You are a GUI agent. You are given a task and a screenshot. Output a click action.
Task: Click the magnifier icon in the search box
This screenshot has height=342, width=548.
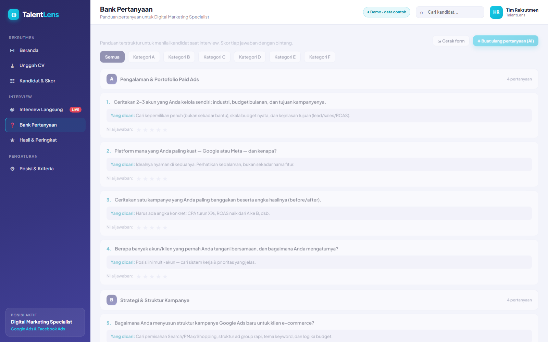click(x=421, y=12)
